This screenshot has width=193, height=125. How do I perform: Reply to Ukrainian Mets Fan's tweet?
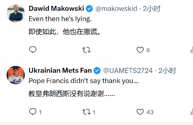click(33, 112)
